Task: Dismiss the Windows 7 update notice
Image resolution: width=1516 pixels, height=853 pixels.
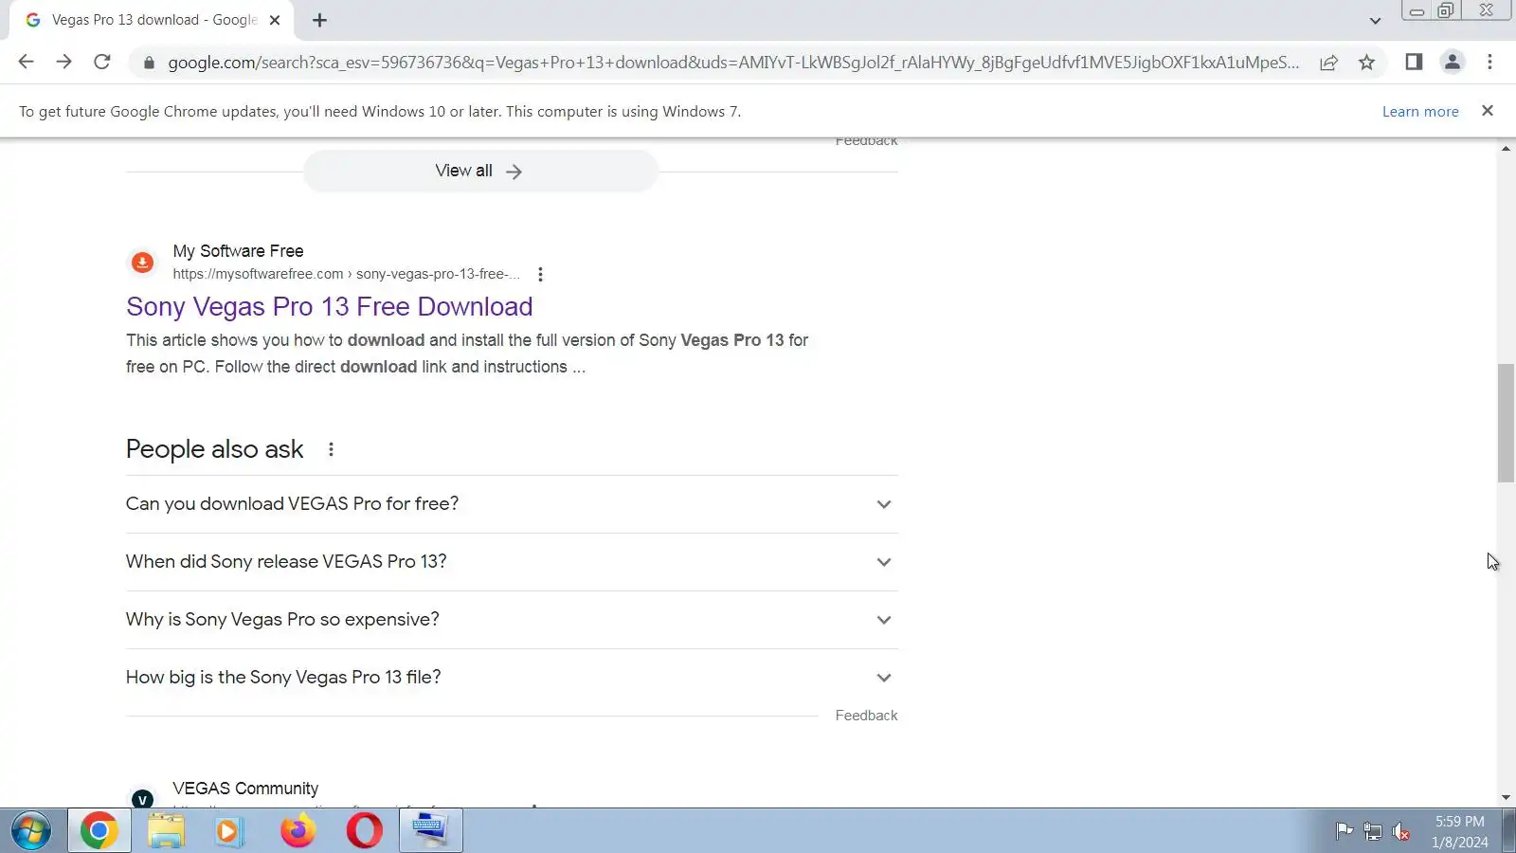Action: 1488,111
